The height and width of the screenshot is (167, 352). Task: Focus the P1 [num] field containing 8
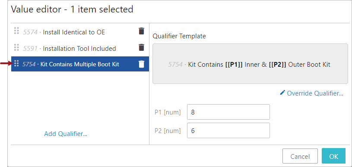pos(228,112)
